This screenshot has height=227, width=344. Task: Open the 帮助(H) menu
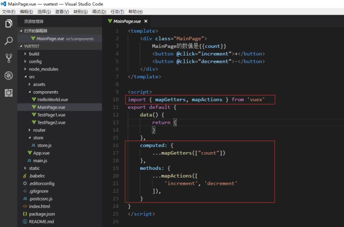135,12
